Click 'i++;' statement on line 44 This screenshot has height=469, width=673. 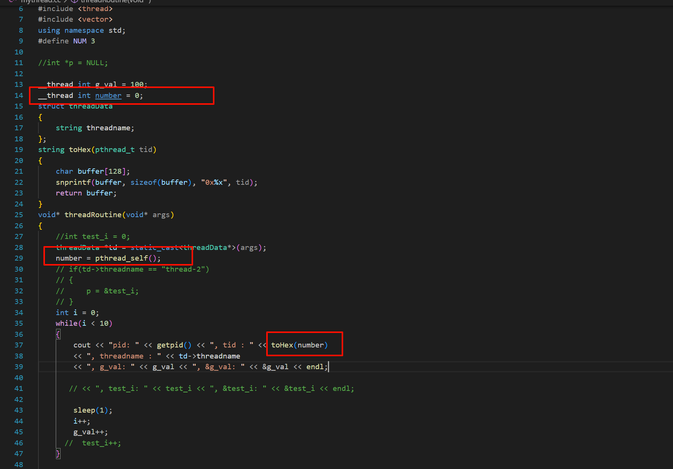point(82,421)
